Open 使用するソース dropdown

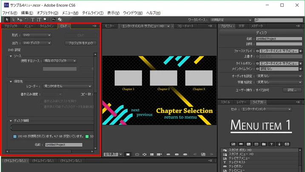point(60,61)
